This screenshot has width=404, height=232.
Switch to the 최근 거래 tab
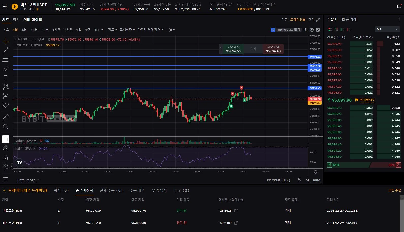pyautogui.click(x=349, y=20)
